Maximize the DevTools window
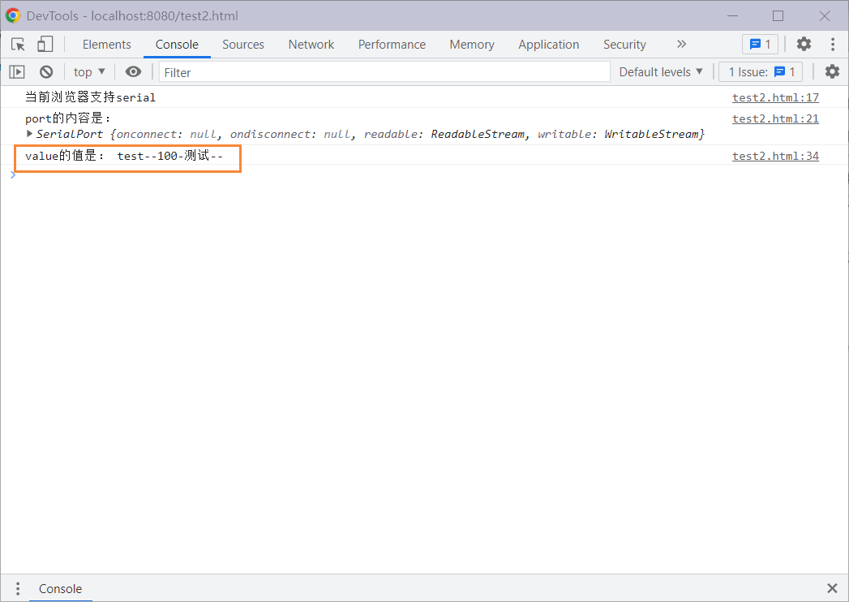The height and width of the screenshot is (602, 849). coord(778,15)
